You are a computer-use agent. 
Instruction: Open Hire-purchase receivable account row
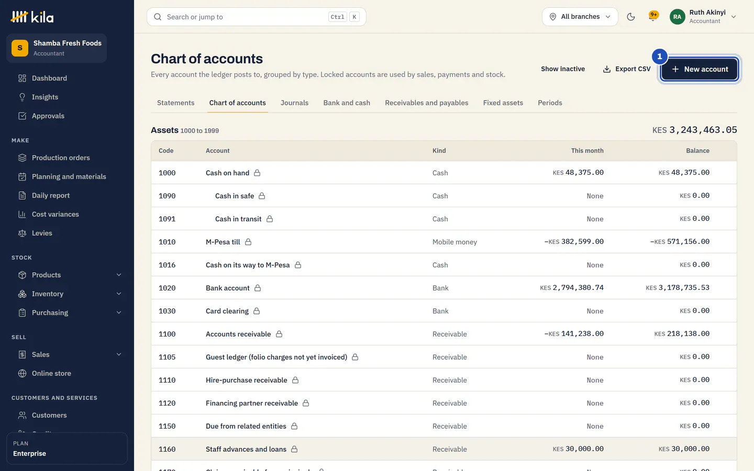(444, 380)
